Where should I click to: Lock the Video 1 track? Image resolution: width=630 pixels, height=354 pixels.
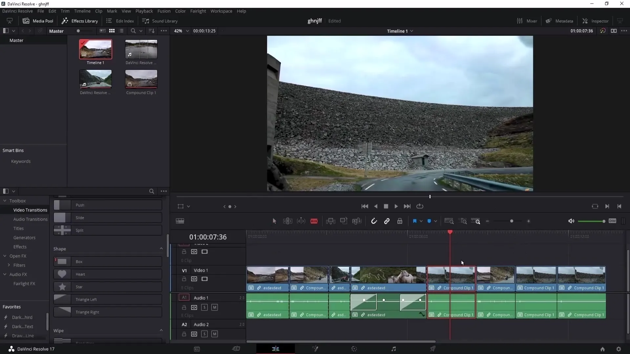(184, 279)
